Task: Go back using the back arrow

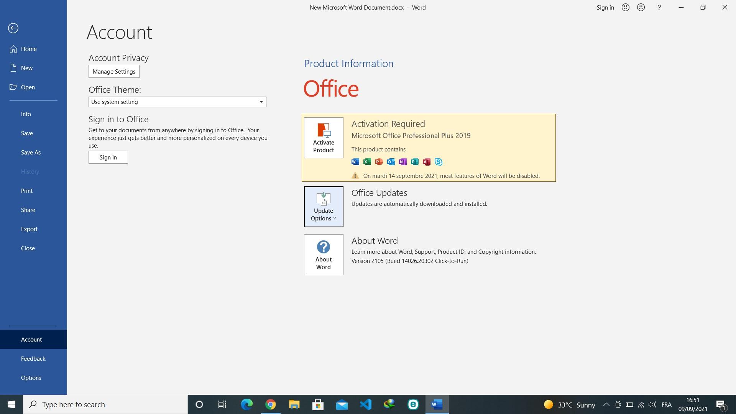Action: 13,28
